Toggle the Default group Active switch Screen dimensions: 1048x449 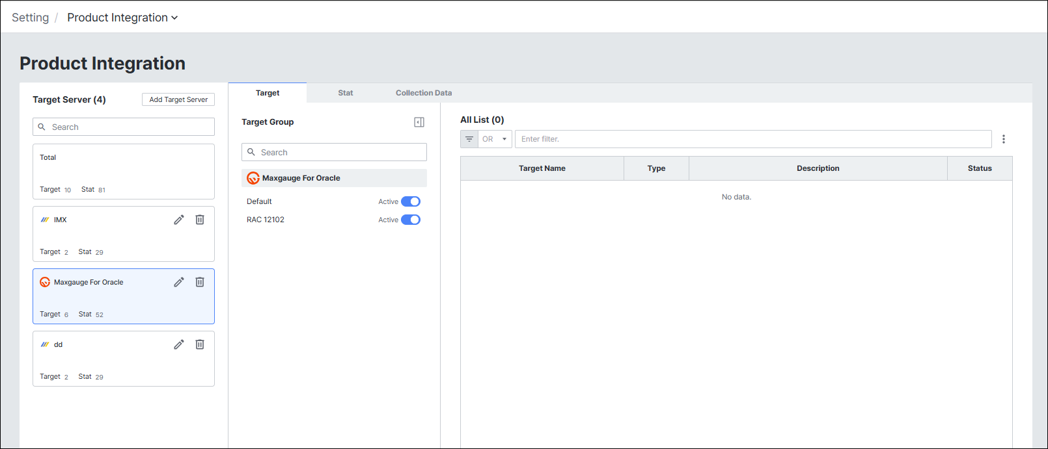(411, 201)
